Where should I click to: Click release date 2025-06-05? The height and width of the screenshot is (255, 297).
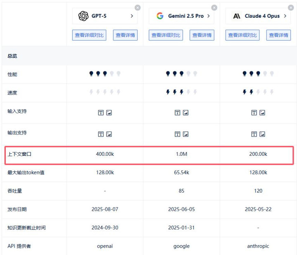181,209
